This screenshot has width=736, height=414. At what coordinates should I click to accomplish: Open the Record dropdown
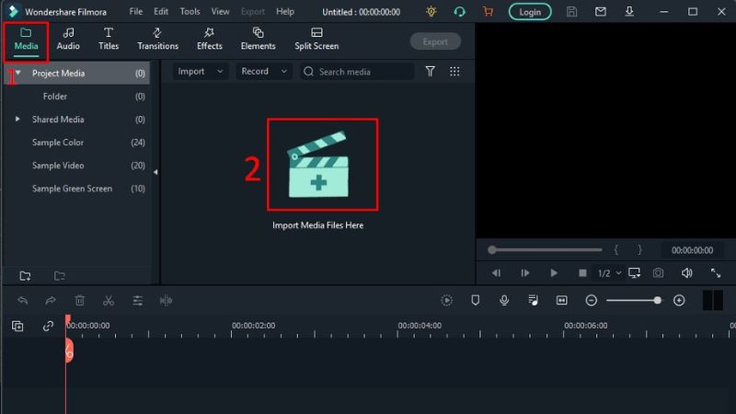pyautogui.click(x=263, y=72)
